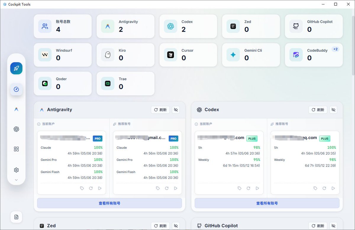View all Codex accounts
The height and width of the screenshot is (230, 355).
[267, 203]
